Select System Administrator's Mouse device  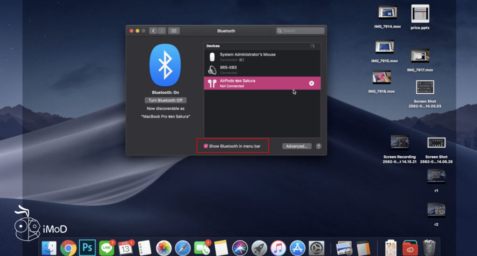pos(262,56)
